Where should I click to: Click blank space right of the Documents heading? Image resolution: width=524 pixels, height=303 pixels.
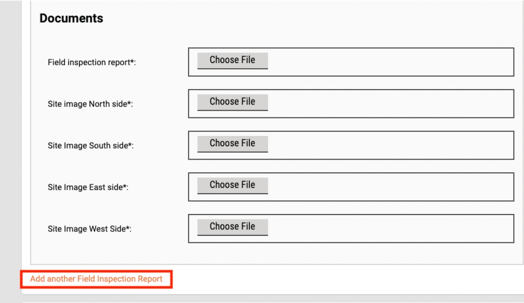(307, 18)
